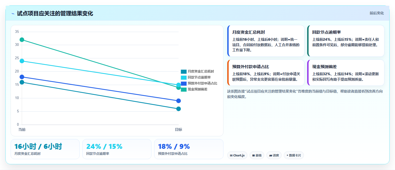Click the 16小时 / 6小时 stat value
The width and height of the screenshot is (395, 170).
click(38, 147)
